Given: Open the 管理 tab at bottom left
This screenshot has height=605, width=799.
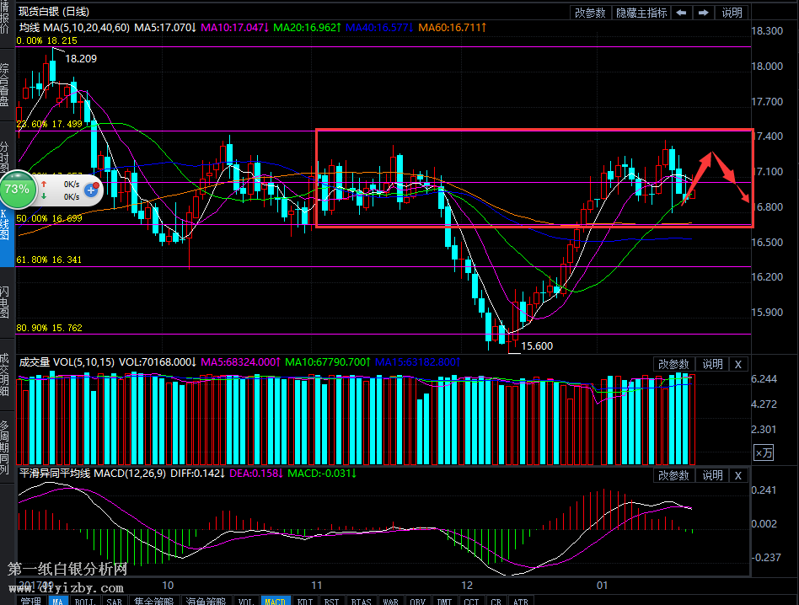Looking at the screenshot, I should [x=30, y=601].
